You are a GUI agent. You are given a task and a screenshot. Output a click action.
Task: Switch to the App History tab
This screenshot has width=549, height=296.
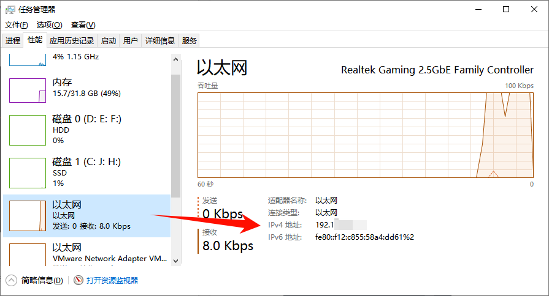[x=72, y=41]
